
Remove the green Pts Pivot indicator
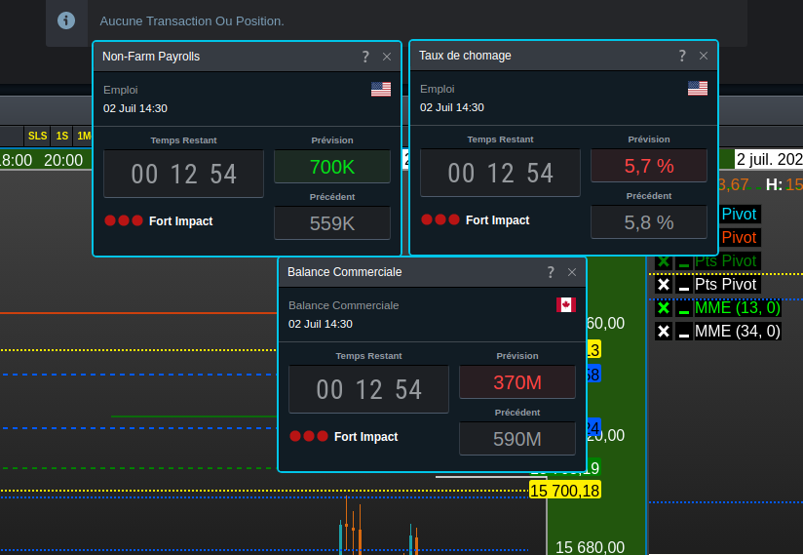pyautogui.click(x=664, y=260)
